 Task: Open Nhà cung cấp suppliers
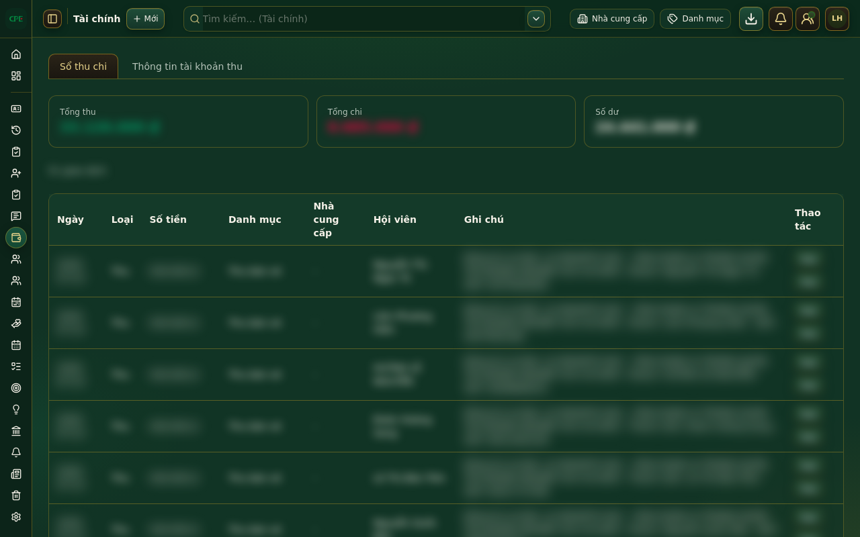pos(612,19)
